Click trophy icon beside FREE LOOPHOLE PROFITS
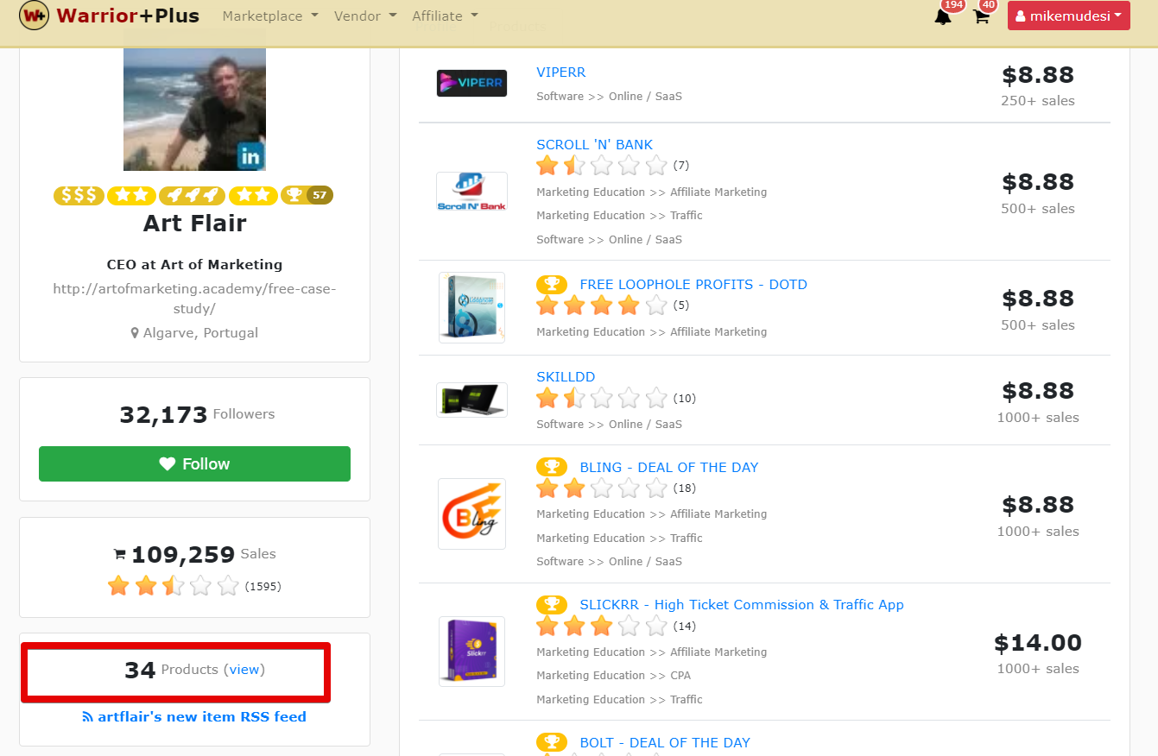This screenshot has width=1158, height=756. [552, 284]
